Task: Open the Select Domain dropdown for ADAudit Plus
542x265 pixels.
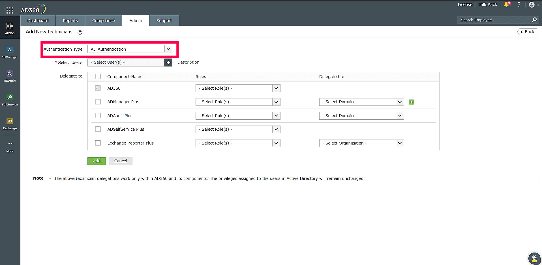Action: tap(400, 115)
